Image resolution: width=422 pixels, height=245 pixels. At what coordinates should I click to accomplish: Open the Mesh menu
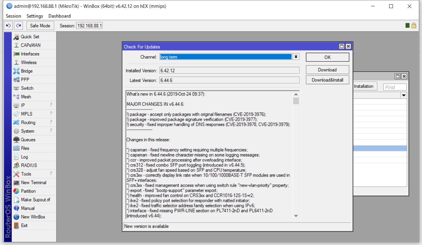(34, 97)
